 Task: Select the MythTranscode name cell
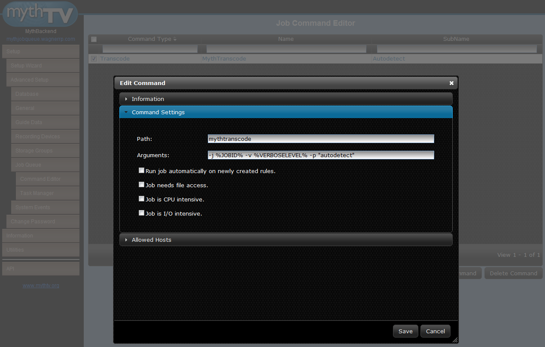point(286,59)
